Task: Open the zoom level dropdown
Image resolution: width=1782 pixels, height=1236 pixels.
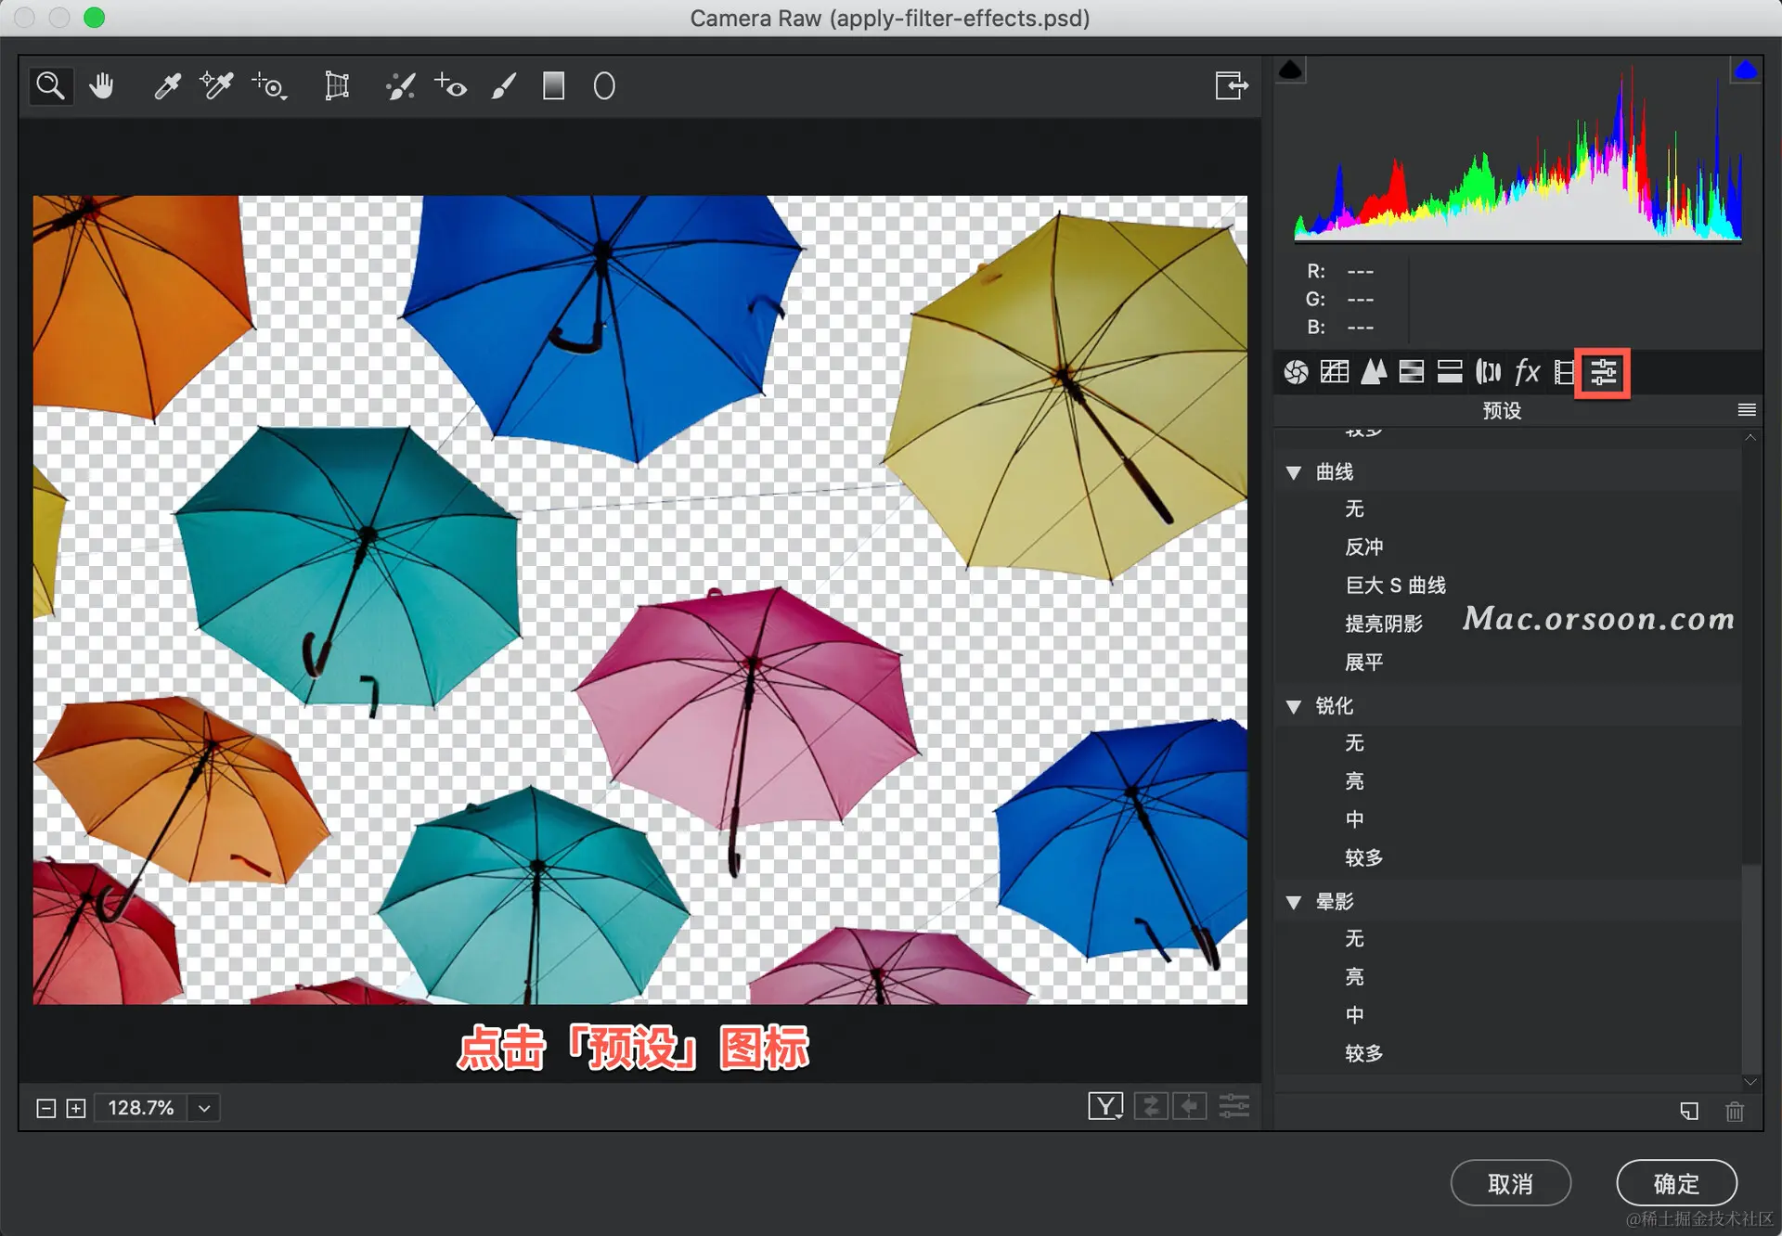Action: tap(204, 1108)
